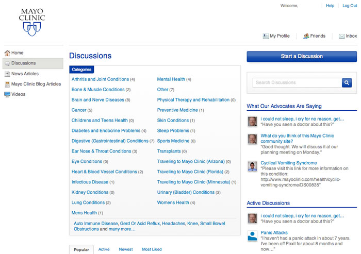Open avatar of first advocate post
Screen dimensions: 361x254
(x=252, y=121)
